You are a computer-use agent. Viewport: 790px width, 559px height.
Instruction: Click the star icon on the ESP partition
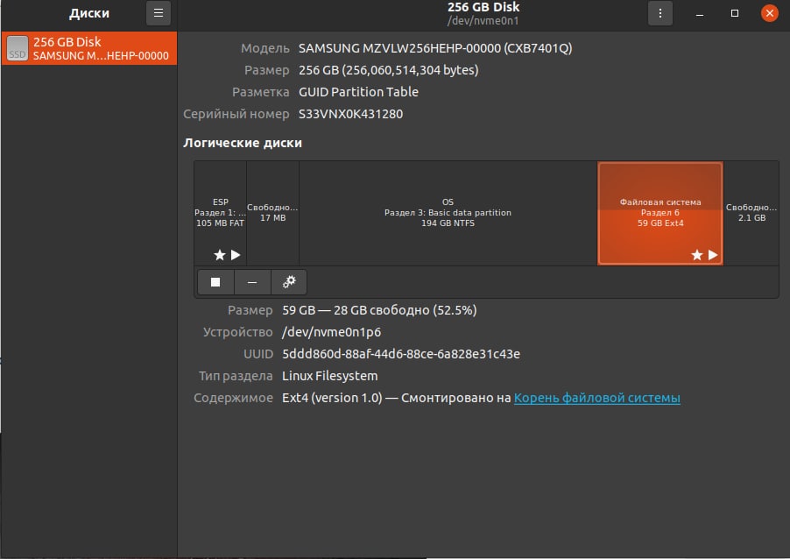point(219,255)
